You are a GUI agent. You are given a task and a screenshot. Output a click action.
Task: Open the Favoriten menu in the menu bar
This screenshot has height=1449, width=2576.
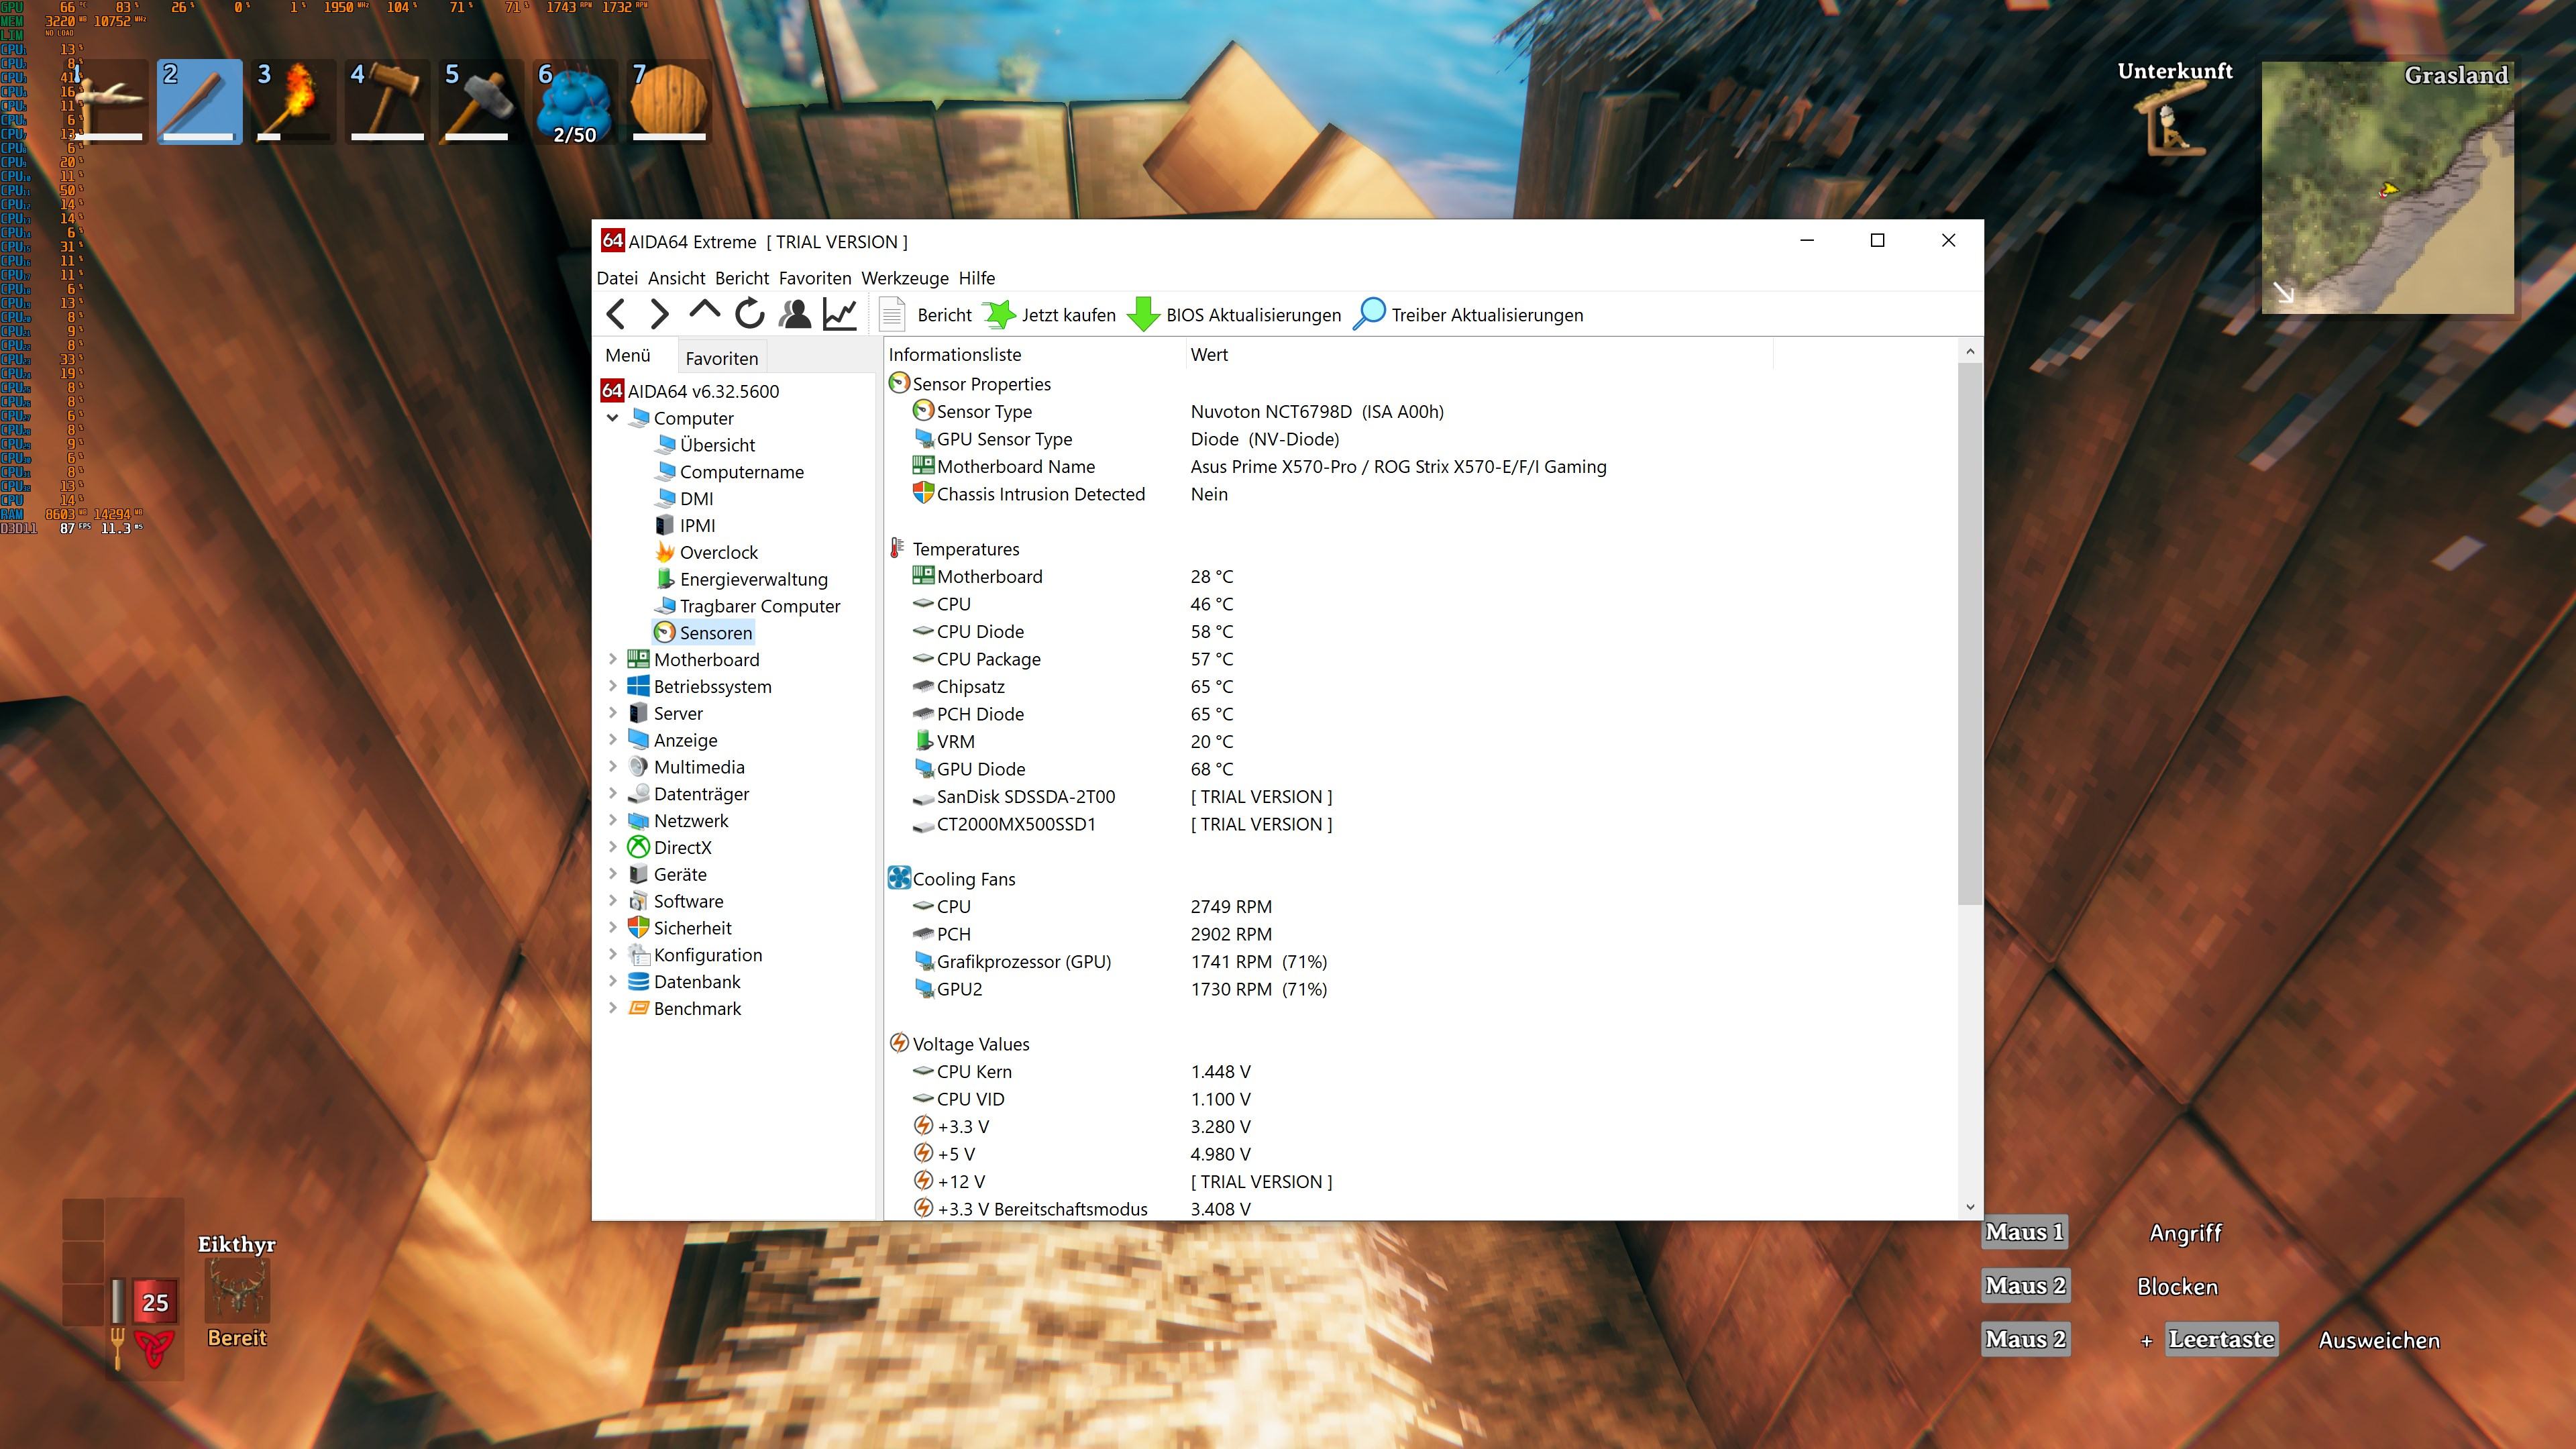pyautogui.click(x=815, y=278)
